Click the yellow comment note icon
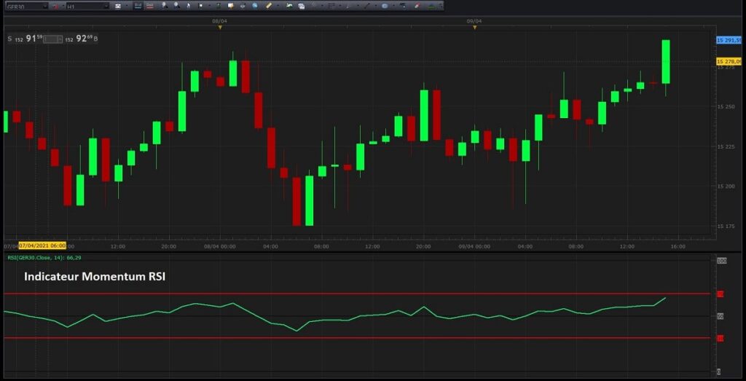Image resolution: width=746 pixels, height=381 pixels. coord(230,6)
